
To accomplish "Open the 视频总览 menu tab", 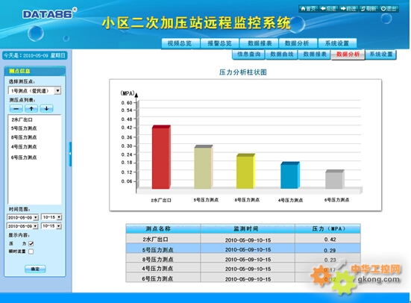I will [x=180, y=43].
